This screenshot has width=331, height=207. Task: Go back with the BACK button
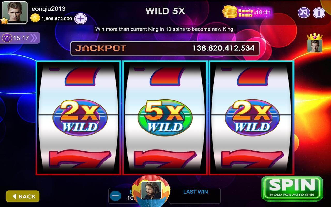point(23,196)
